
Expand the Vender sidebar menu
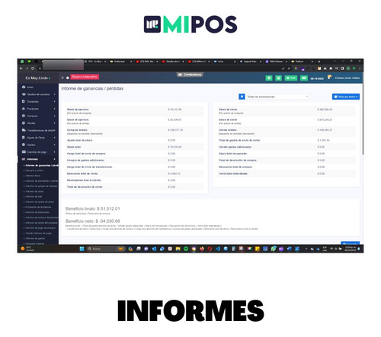[x=38, y=123]
